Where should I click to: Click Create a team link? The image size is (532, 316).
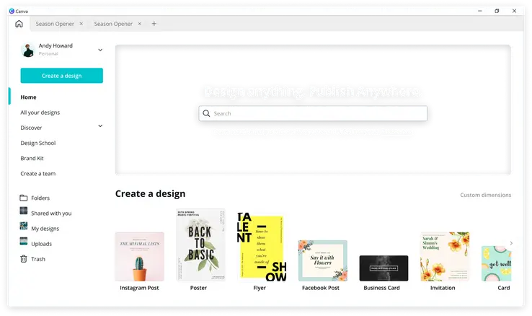pos(38,173)
